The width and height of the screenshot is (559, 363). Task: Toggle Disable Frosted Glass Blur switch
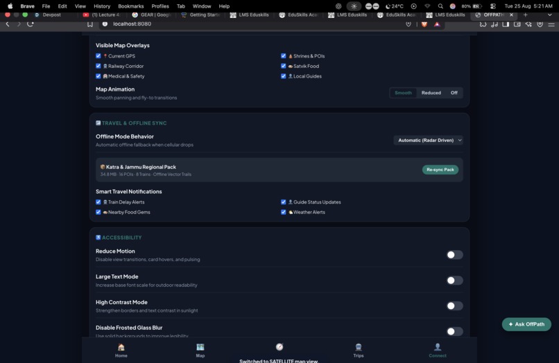pos(454,331)
